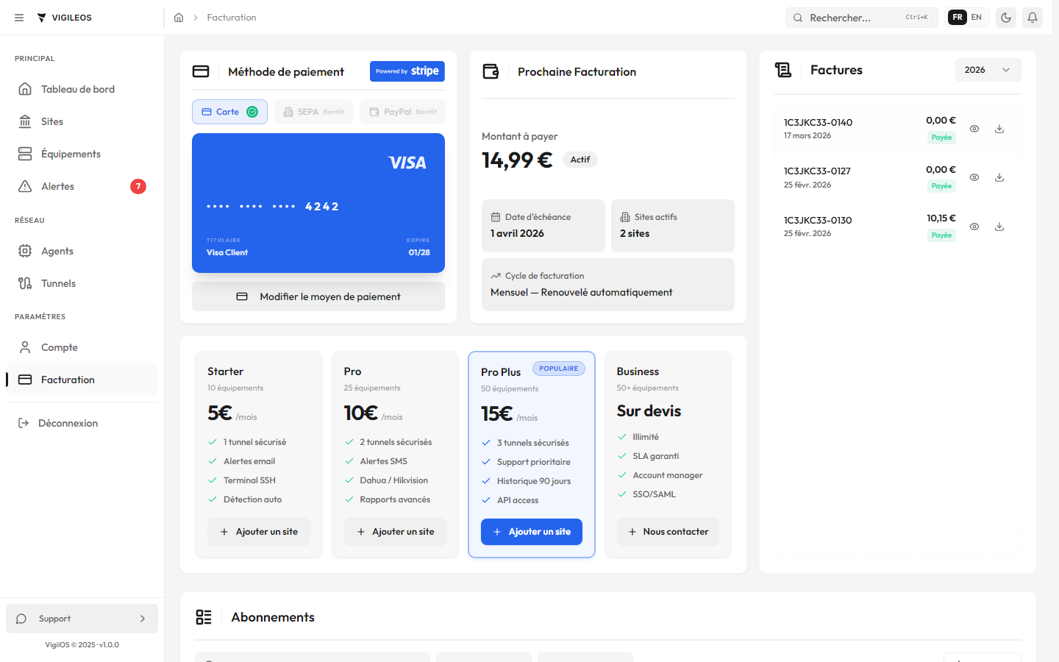Click Déconnexion to log out
The image size is (1059, 662).
[82, 423]
